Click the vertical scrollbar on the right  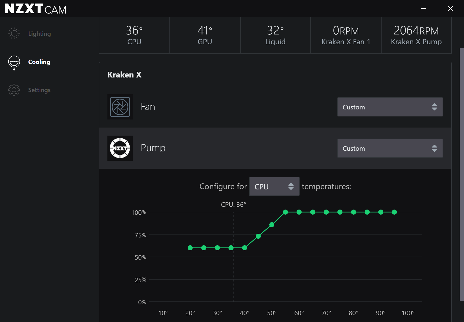click(462, 174)
